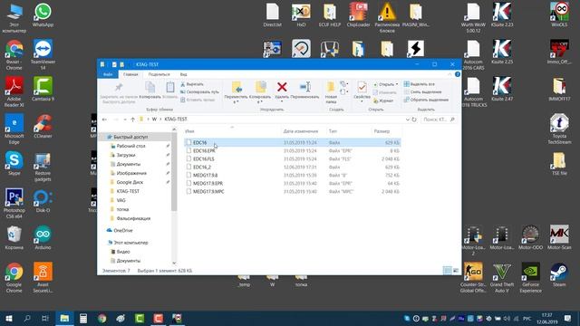The width and height of the screenshot is (580, 326).
Task: Click the blue Help question mark icon
Action: click(458, 74)
